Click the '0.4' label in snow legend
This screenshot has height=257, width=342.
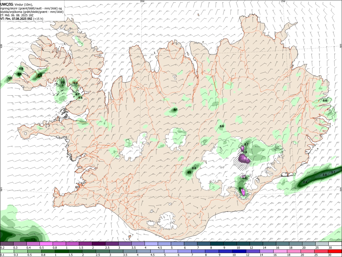29,248
